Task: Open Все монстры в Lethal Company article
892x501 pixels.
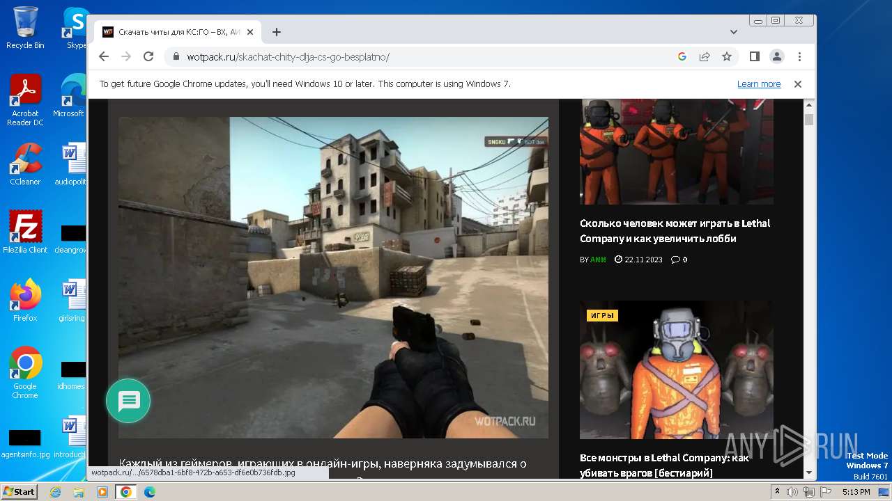Action: point(664,466)
